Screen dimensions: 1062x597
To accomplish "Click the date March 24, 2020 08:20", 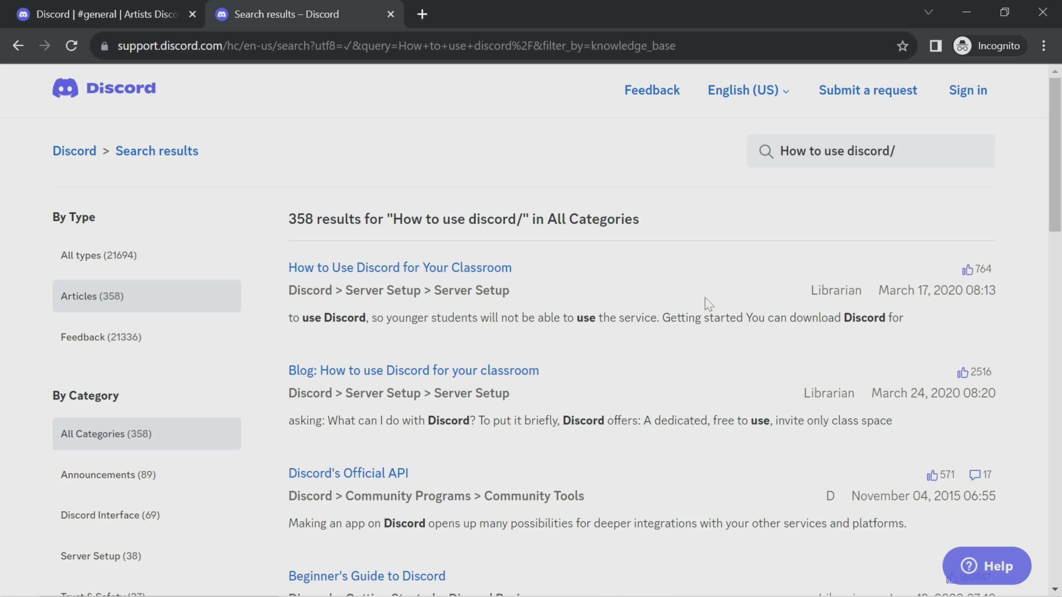I will pyautogui.click(x=933, y=393).
